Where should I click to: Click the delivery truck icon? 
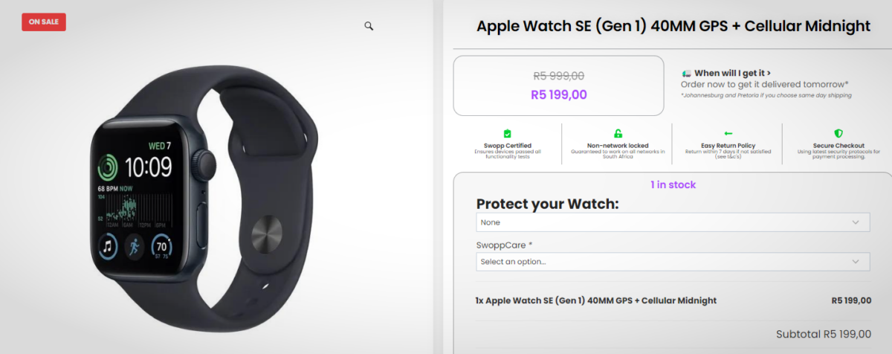coord(687,74)
